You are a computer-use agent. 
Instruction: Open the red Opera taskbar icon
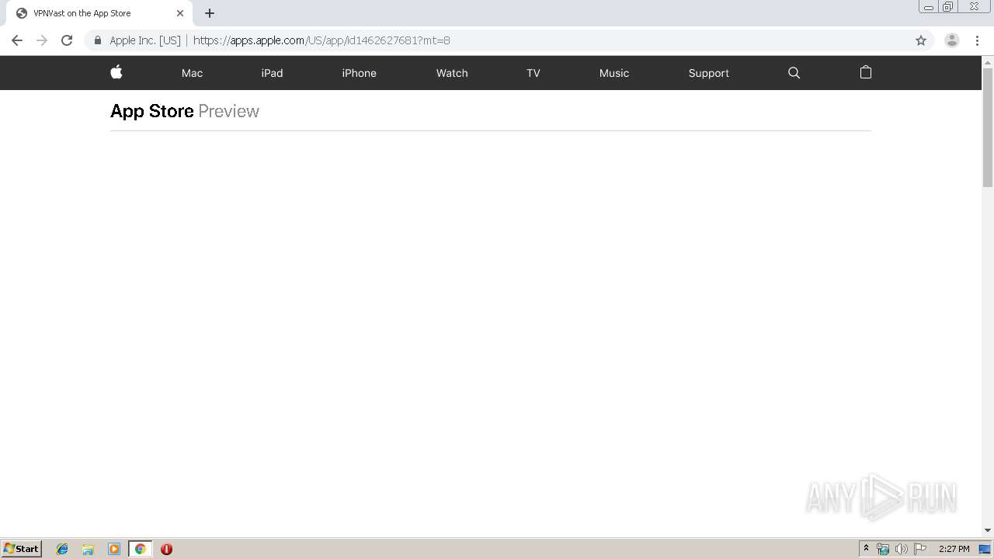tap(166, 549)
